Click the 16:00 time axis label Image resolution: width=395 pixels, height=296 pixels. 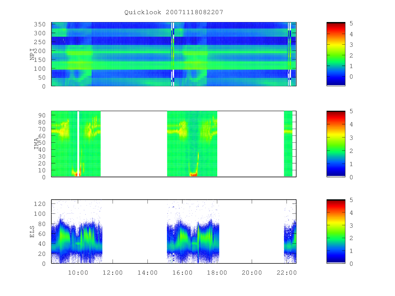(x=182, y=272)
